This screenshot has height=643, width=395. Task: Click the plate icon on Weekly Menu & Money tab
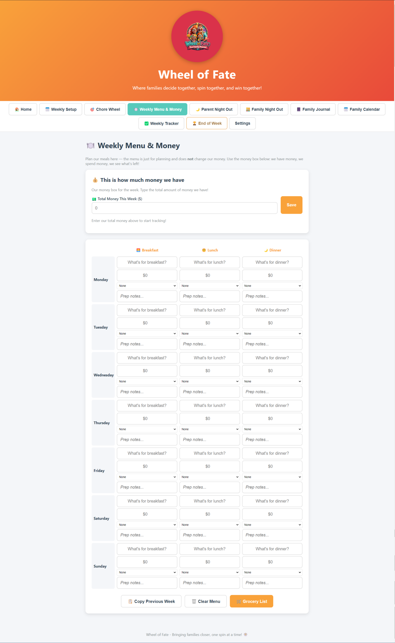click(x=136, y=109)
